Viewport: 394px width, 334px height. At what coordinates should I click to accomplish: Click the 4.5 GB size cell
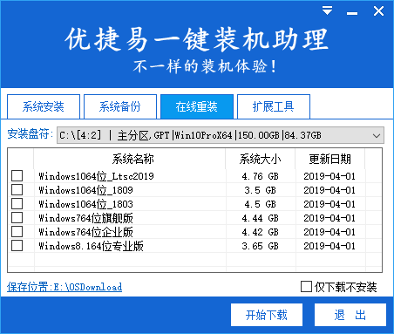pyautogui.click(x=260, y=204)
